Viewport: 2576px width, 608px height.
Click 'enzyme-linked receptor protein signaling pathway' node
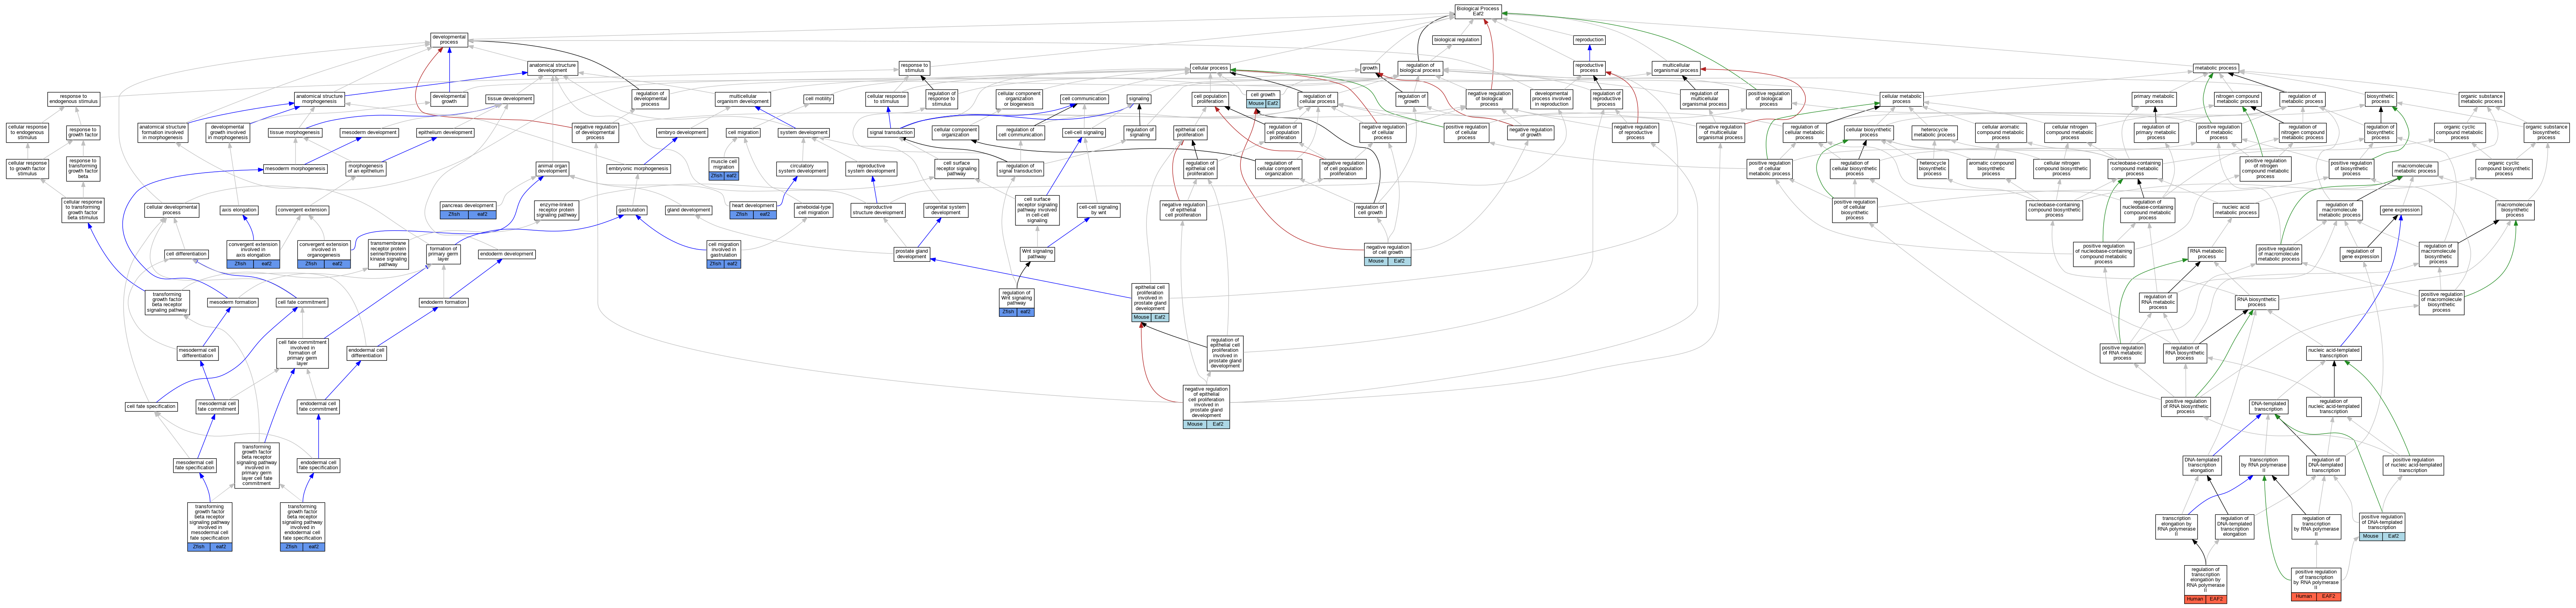click(x=556, y=210)
